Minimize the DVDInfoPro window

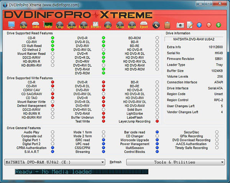click(x=200, y=3)
